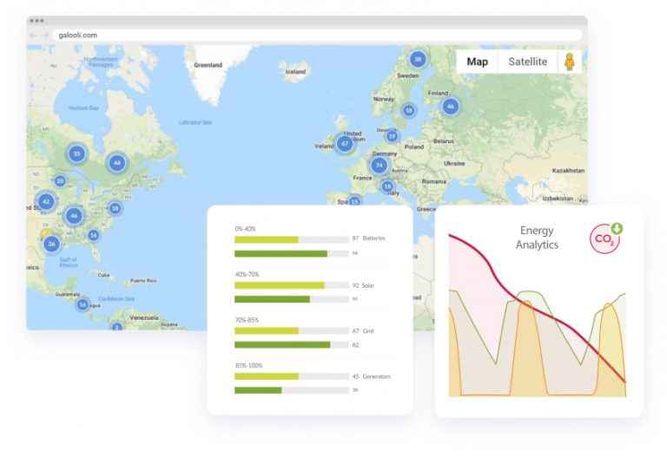667x463 pixels.
Task: Select cluster marker 18 beside Norway
Action: tap(408, 110)
